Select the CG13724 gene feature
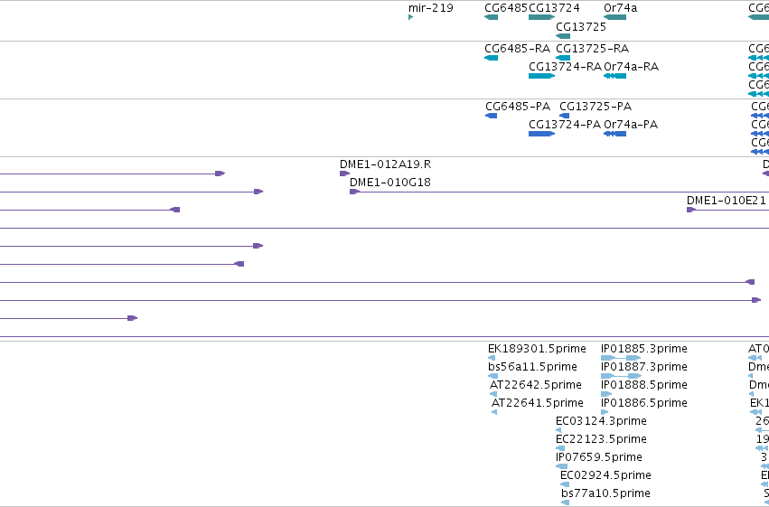This screenshot has height=507, width=769. point(541,17)
